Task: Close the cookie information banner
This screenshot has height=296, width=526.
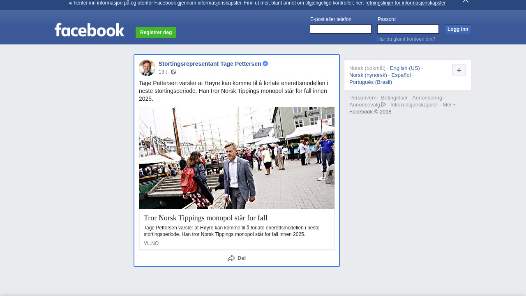Action: point(465,1)
